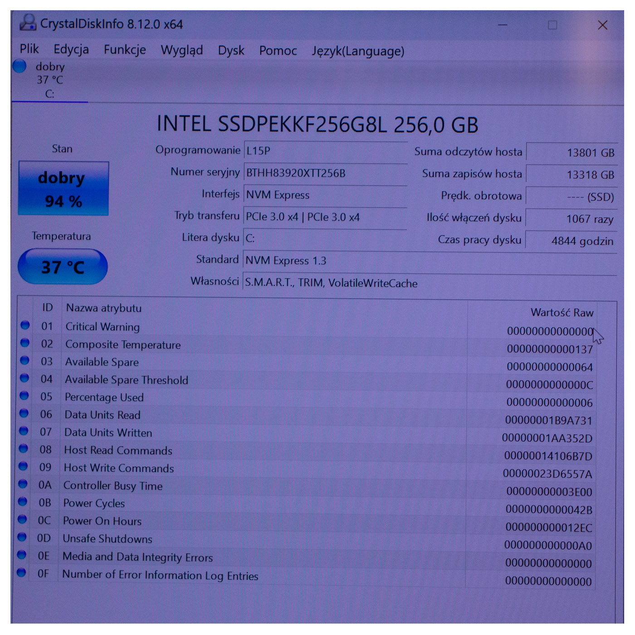Open the Wygląd menu
The image size is (635, 635).
tap(182, 50)
